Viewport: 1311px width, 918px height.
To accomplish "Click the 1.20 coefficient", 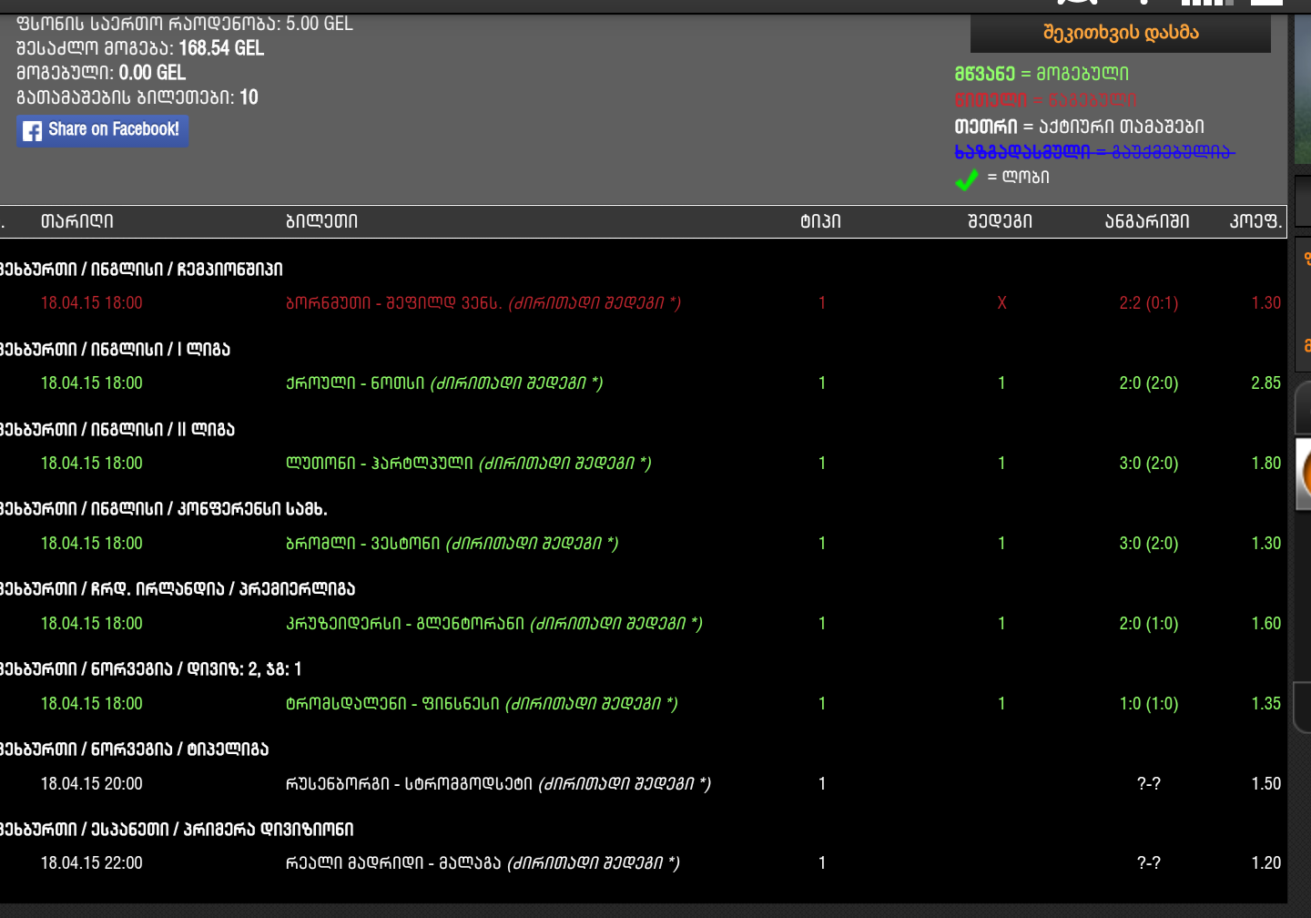I will (1265, 863).
